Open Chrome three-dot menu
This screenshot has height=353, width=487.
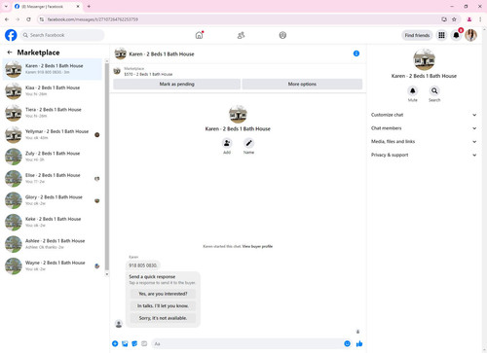tap(480, 19)
